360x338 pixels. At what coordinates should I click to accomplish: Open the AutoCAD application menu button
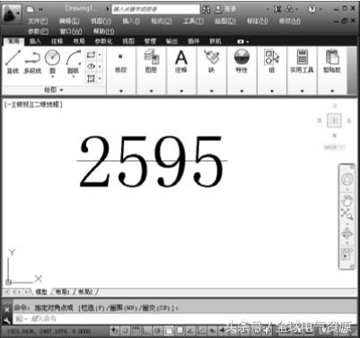(x=12, y=13)
